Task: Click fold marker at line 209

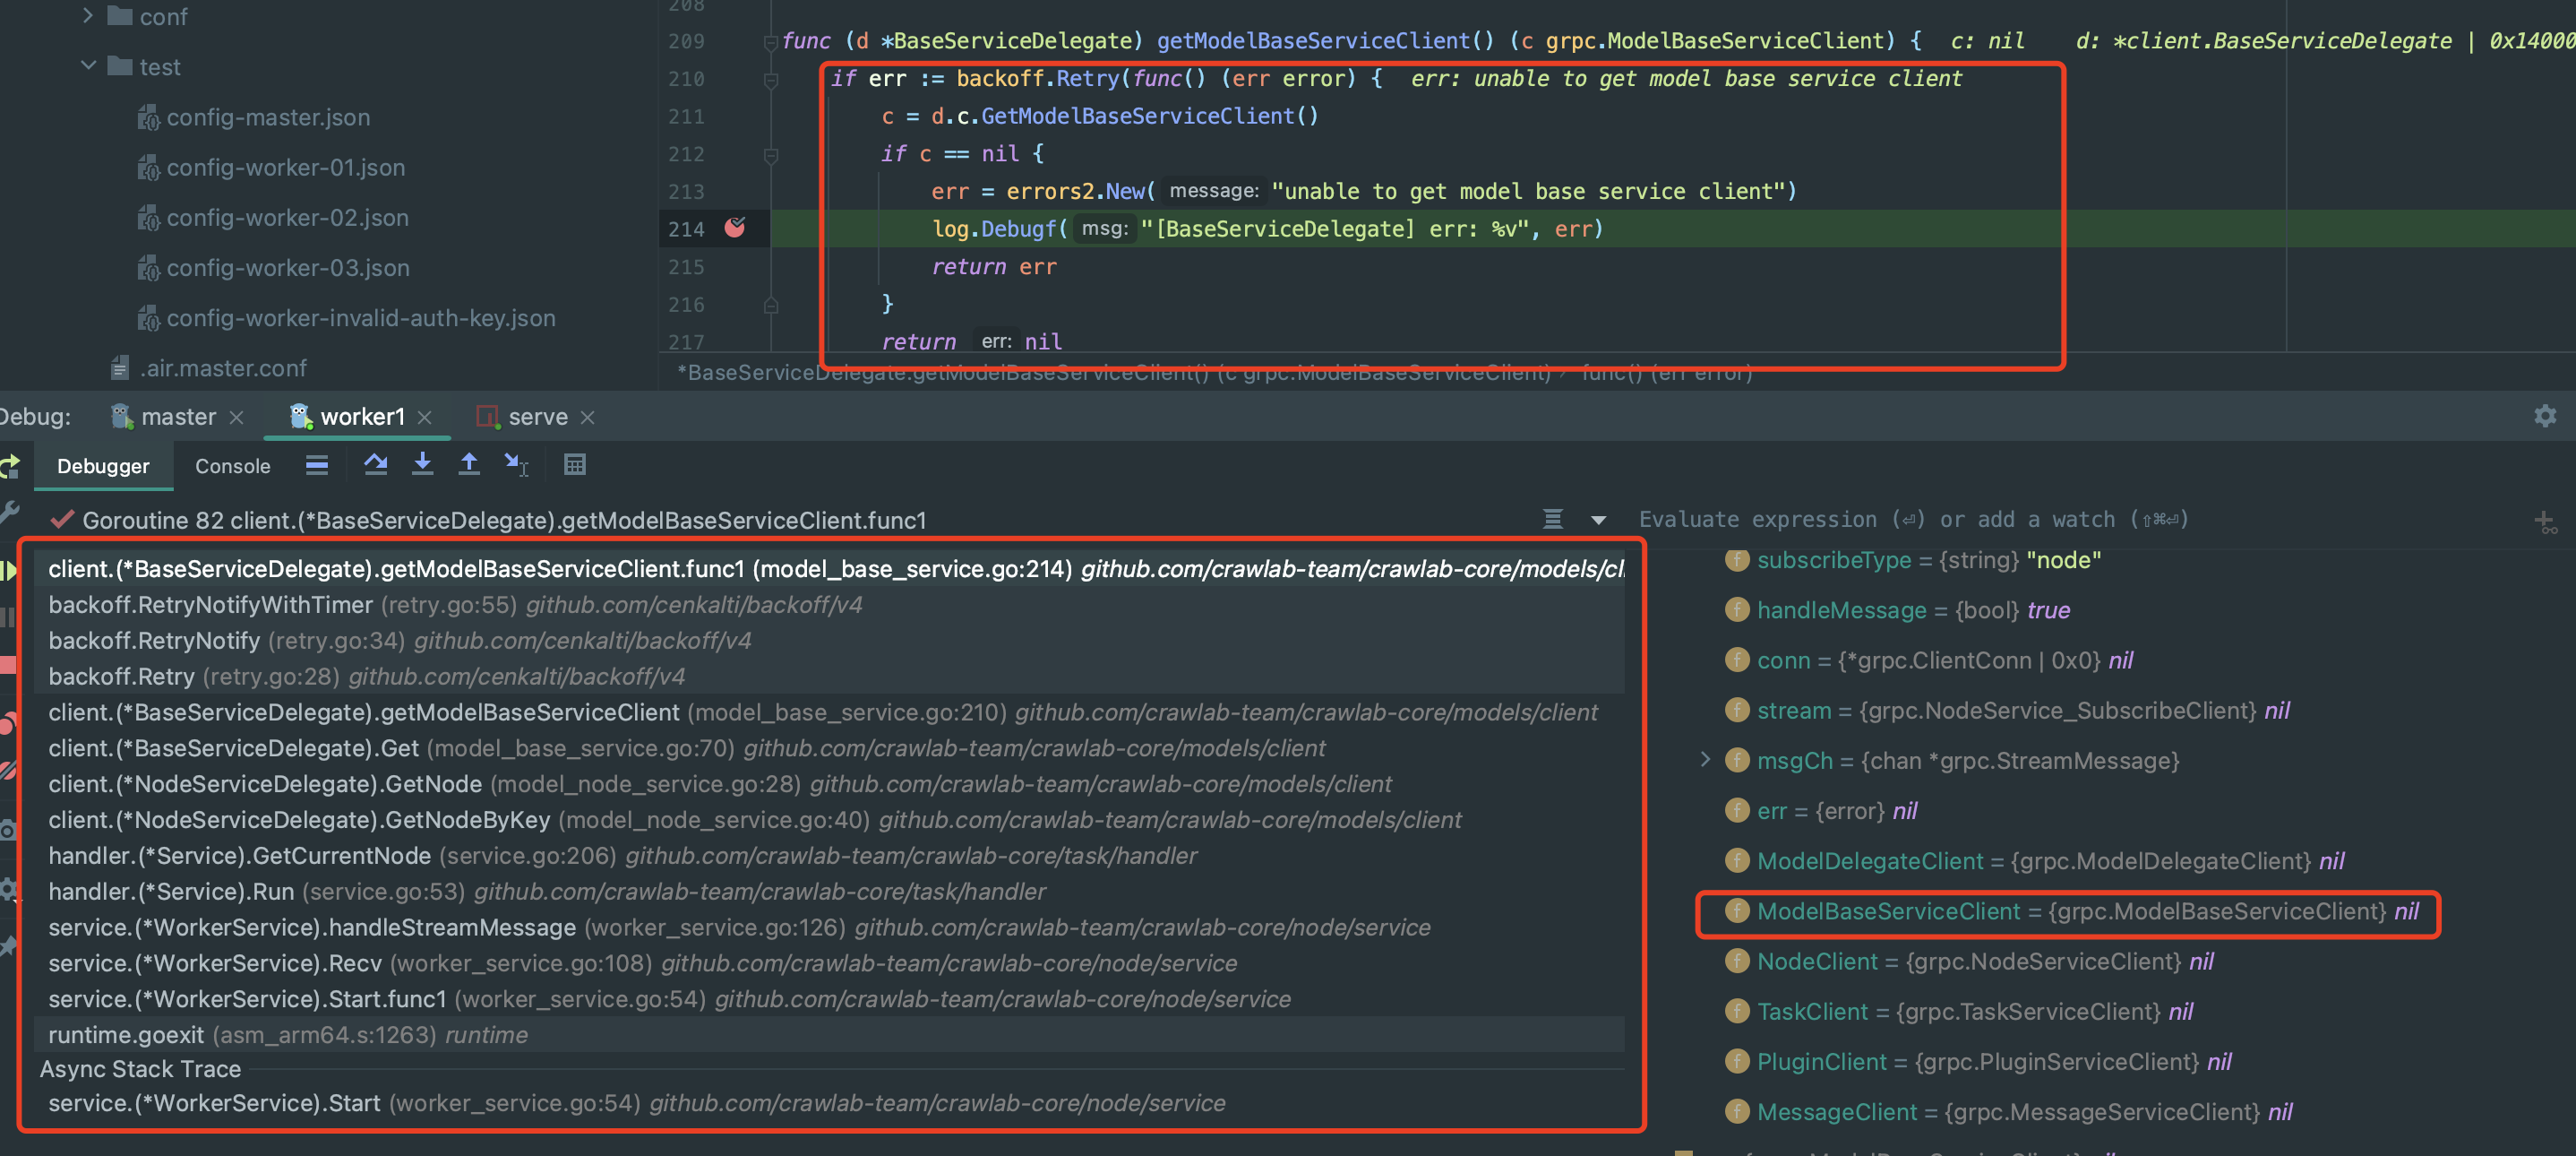Action: [x=770, y=42]
